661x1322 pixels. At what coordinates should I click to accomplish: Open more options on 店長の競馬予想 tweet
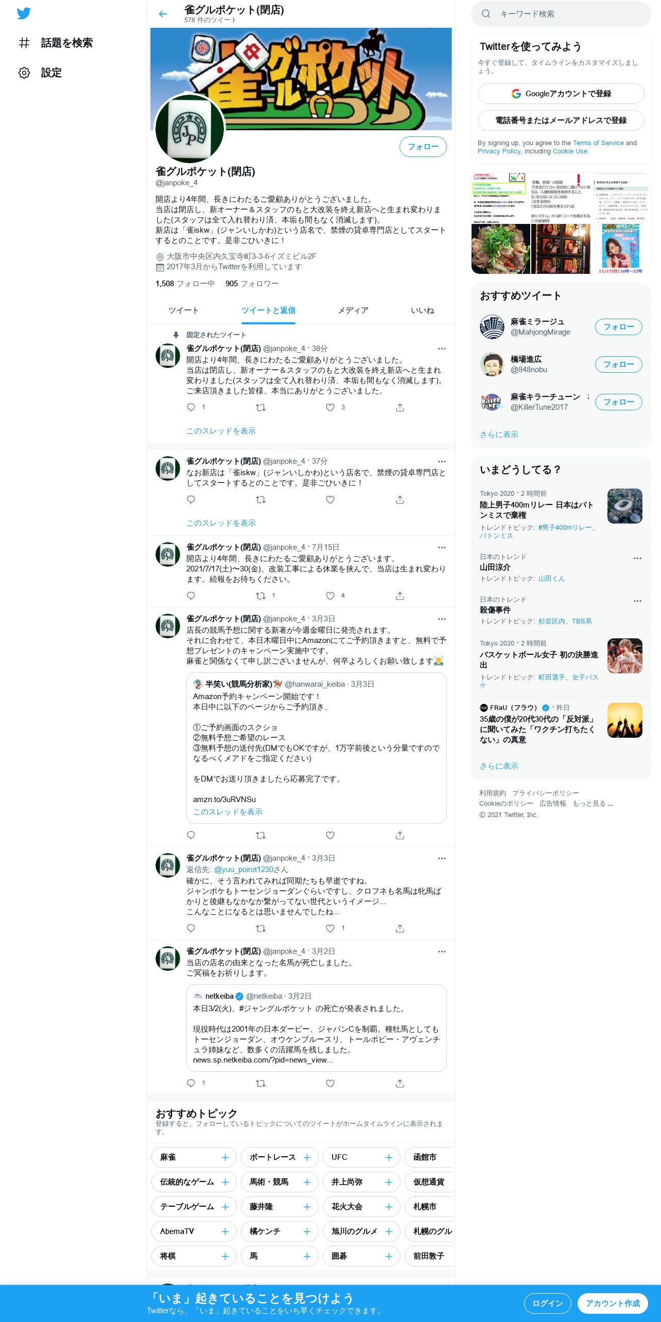(x=442, y=619)
